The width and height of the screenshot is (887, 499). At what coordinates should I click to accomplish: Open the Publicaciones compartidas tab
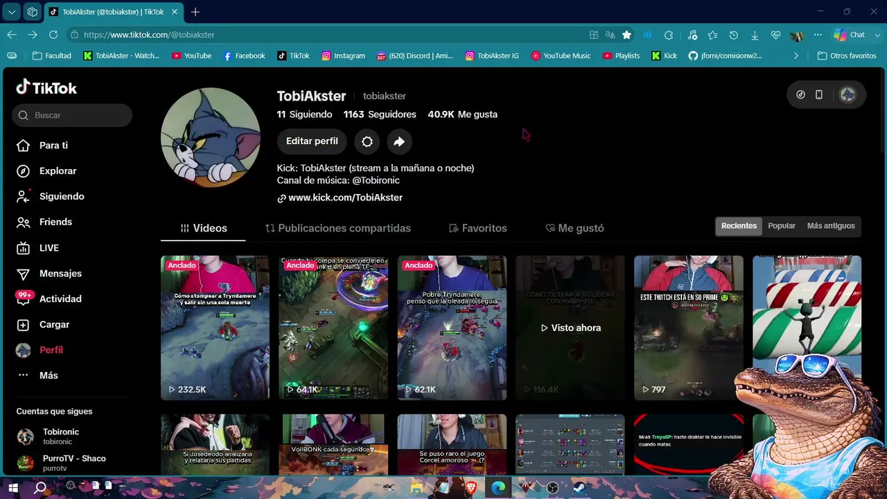pyautogui.click(x=338, y=228)
